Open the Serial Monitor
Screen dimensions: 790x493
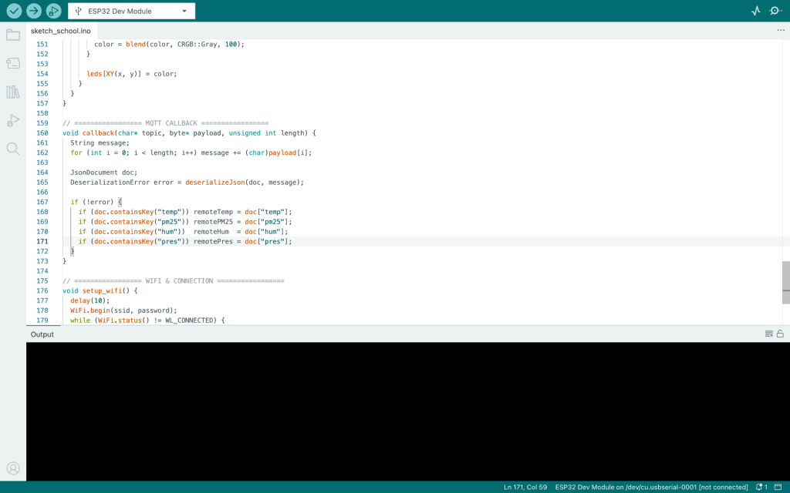click(x=775, y=11)
